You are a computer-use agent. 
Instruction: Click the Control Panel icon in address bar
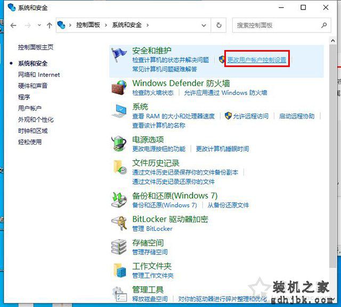click(x=61, y=25)
